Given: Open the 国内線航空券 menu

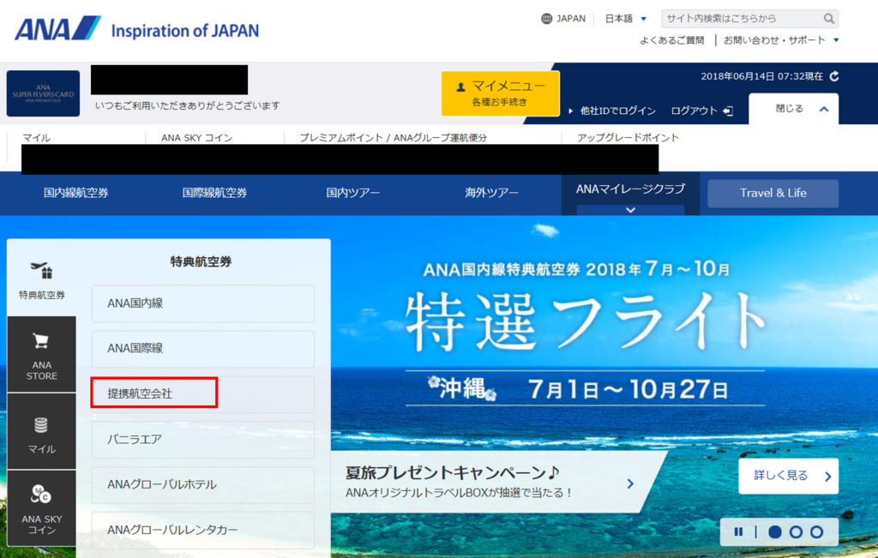Looking at the screenshot, I should click(76, 193).
